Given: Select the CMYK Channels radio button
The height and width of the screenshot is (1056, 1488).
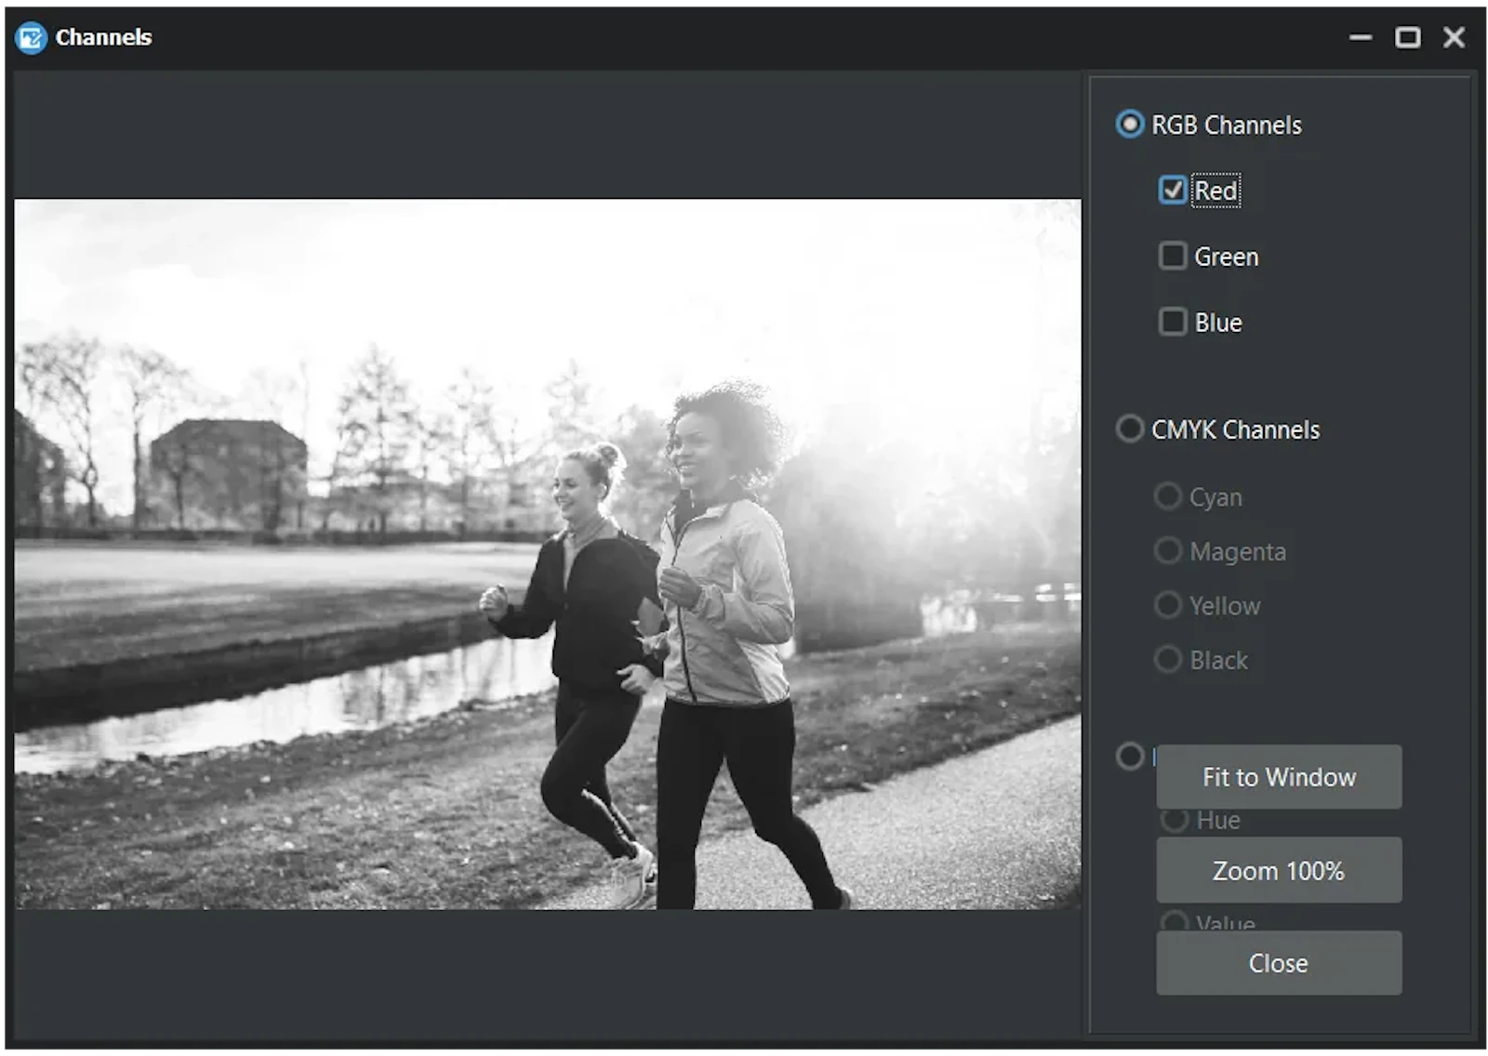Looking at the screenshot, I should (x=1129, y=429).
